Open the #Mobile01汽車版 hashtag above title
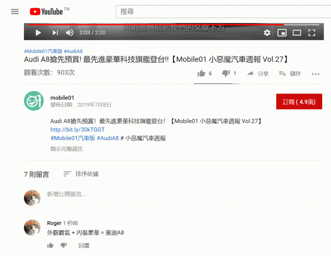This screenshot has width=331, height=256. click(x=43, y=51)
